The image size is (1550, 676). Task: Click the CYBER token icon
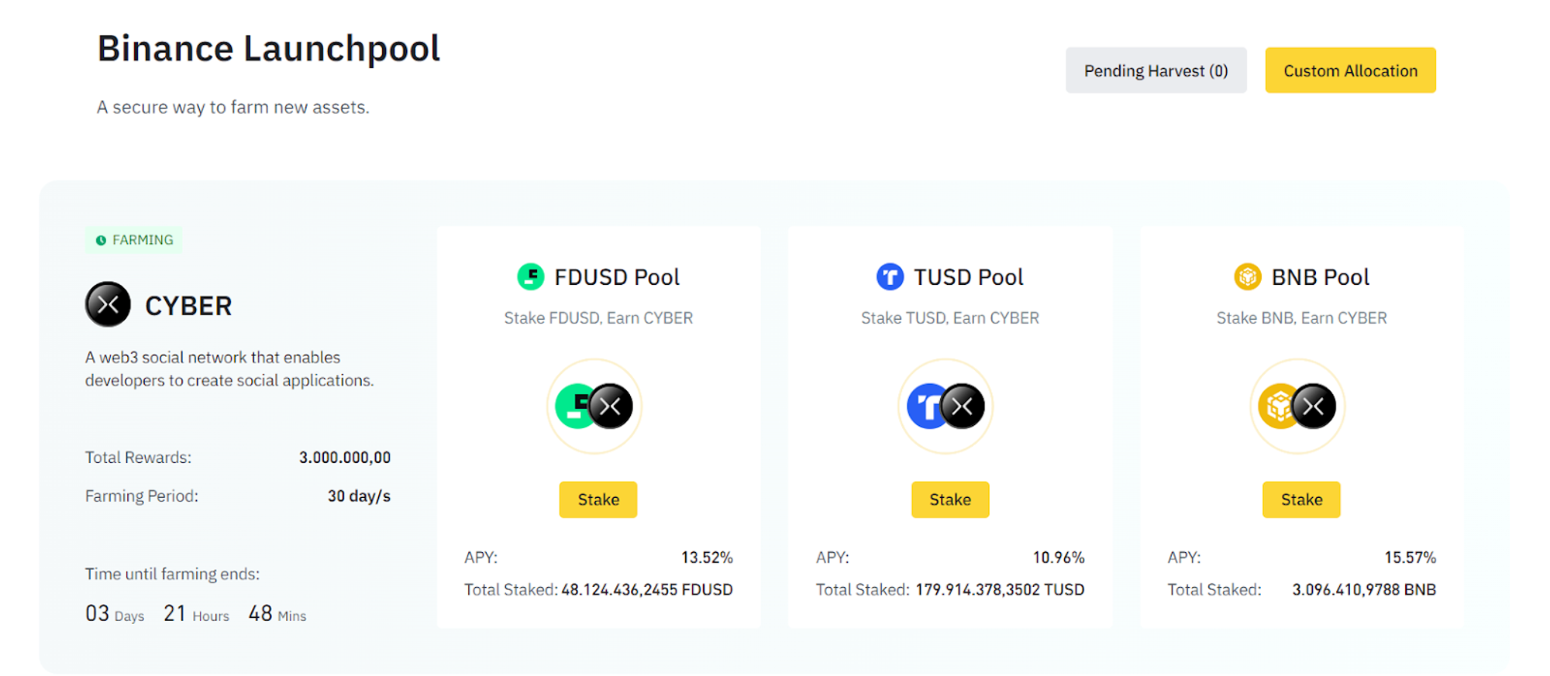click(x=108, y=304)
